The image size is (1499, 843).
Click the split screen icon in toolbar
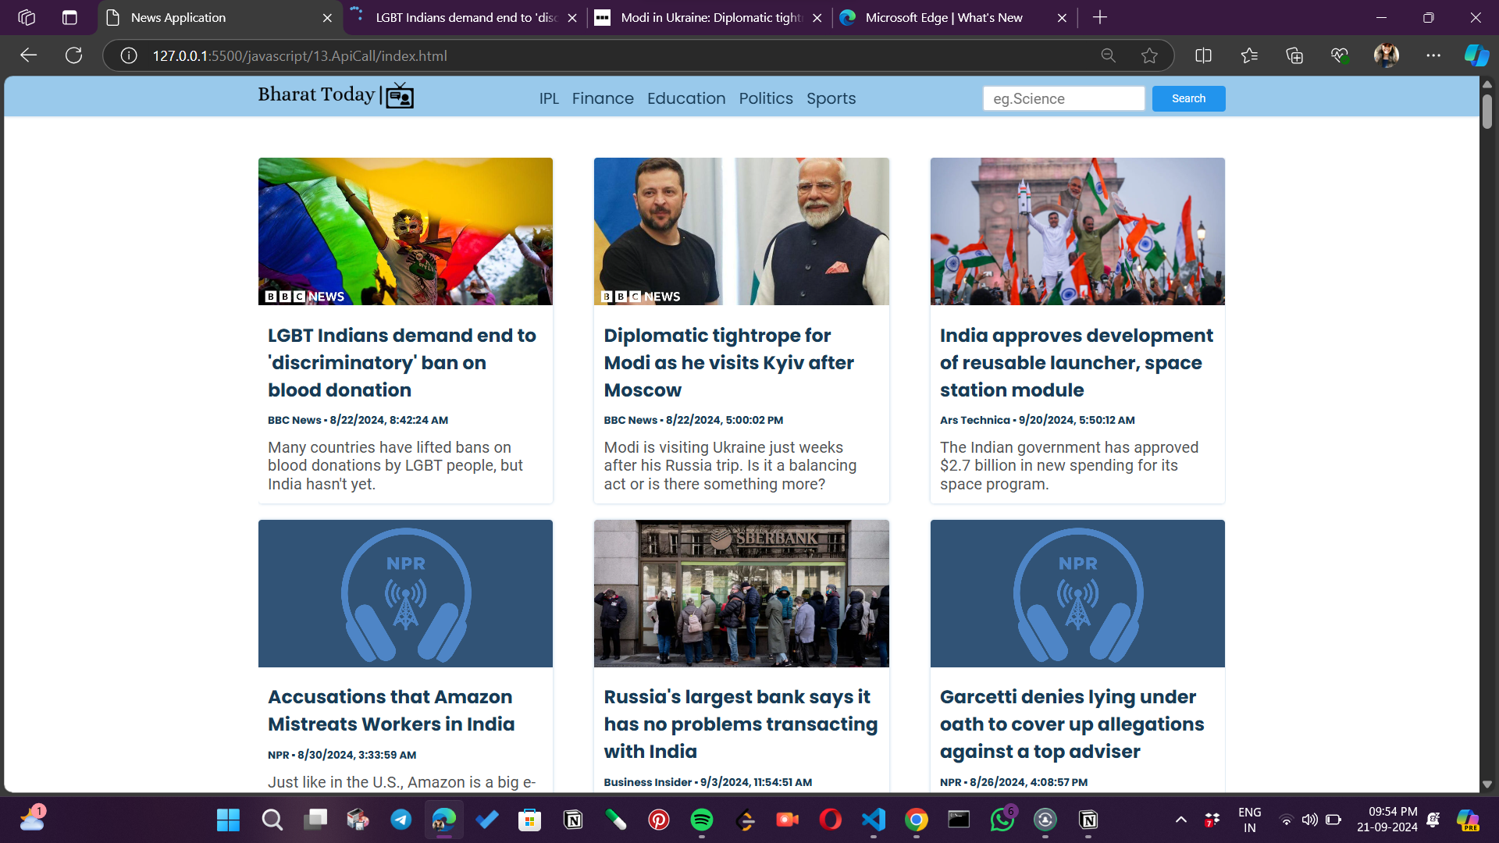pos(1204,55)
